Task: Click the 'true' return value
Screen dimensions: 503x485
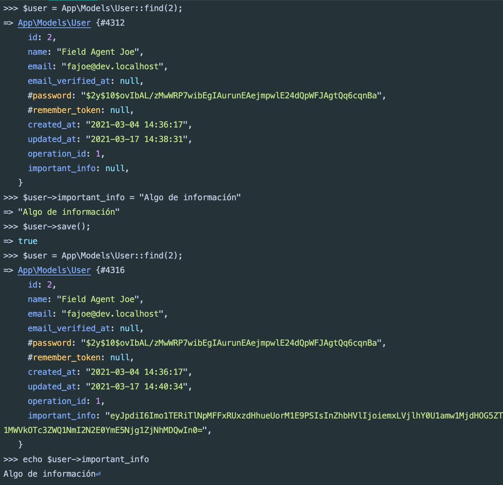Action: point(28,241)
